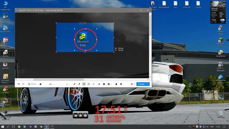Open the sticker tool dropdown

coord(109,84)
